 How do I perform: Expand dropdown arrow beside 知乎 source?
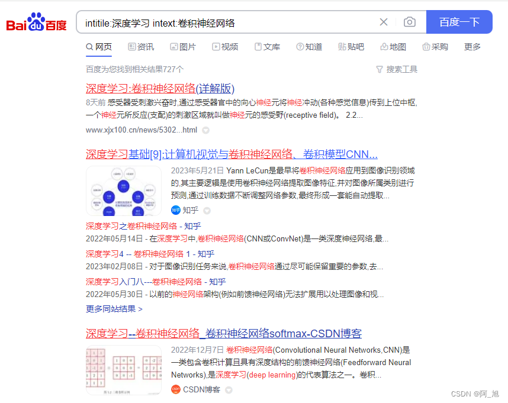point(207,211)
